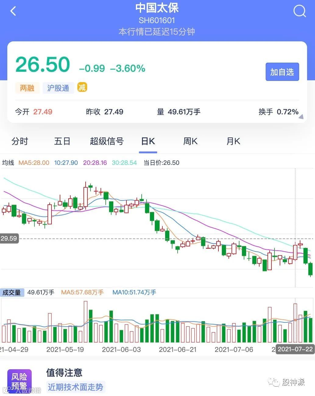This screenshot has width=315, height=396.
Task: Tap the stock code SH601601
Action: (x=157, y=20)
